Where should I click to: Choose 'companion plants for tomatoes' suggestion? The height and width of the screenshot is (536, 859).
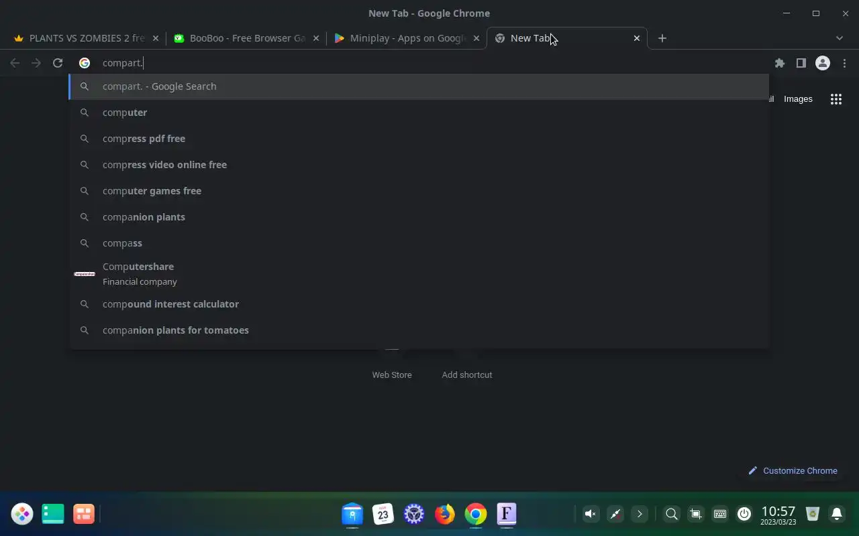coord(419,330)
